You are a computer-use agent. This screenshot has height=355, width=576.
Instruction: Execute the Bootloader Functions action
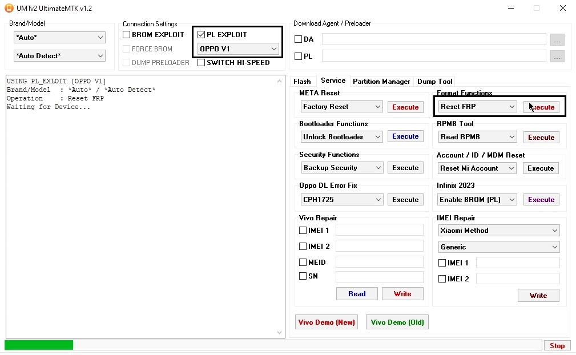[x=405, y=136]
